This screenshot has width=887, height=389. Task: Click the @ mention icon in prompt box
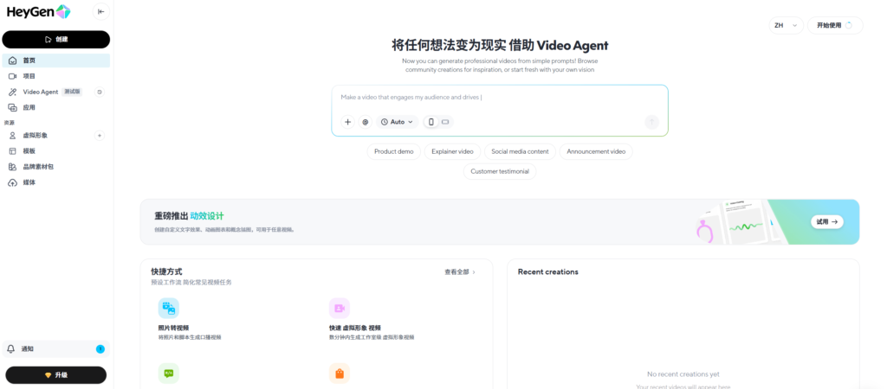tap(365, 122)
